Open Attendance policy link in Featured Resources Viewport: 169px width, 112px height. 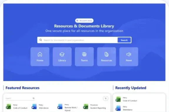click(x=44, y=108)
